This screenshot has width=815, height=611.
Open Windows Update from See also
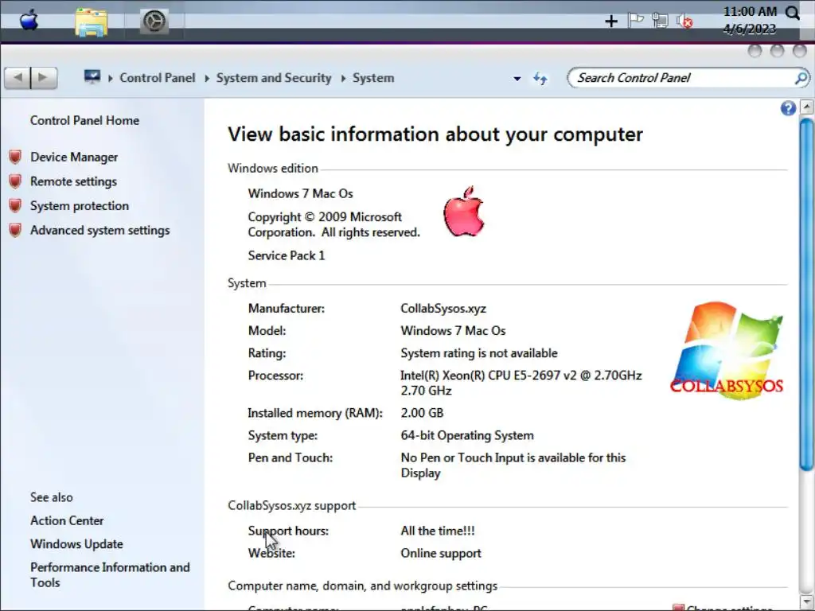(x=77, y=544)
